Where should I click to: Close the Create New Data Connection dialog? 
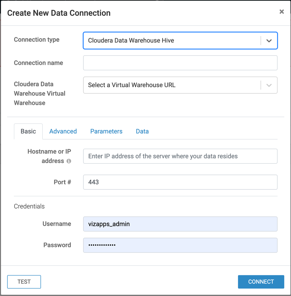point(282,12)
